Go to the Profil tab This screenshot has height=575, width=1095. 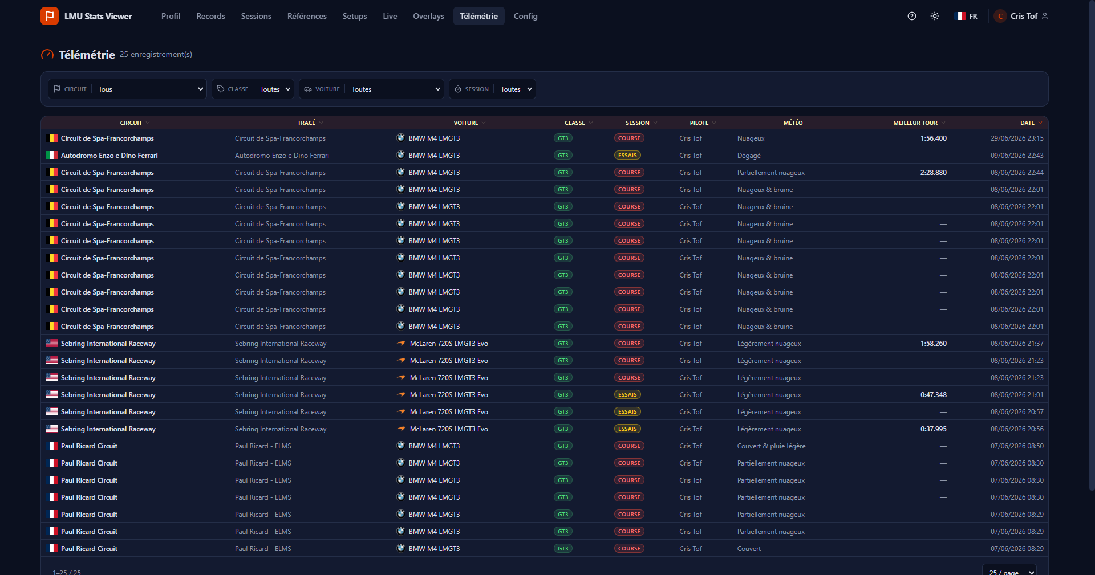(171, 16)
